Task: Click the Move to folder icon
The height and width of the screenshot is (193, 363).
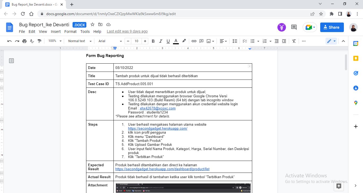Action: point(100,24)
